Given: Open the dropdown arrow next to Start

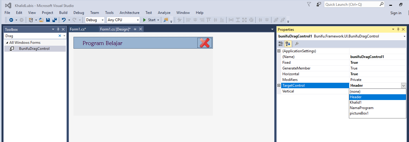Looking at the screenshot, I should click(x=158, y=20).
